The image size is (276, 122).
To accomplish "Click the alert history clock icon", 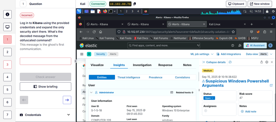I will (230, 62).
